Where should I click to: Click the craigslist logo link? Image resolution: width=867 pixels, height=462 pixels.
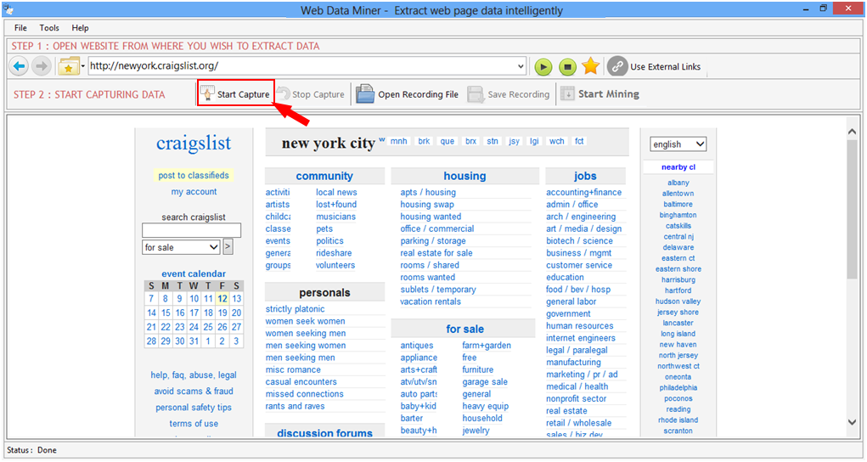(194, 144)
